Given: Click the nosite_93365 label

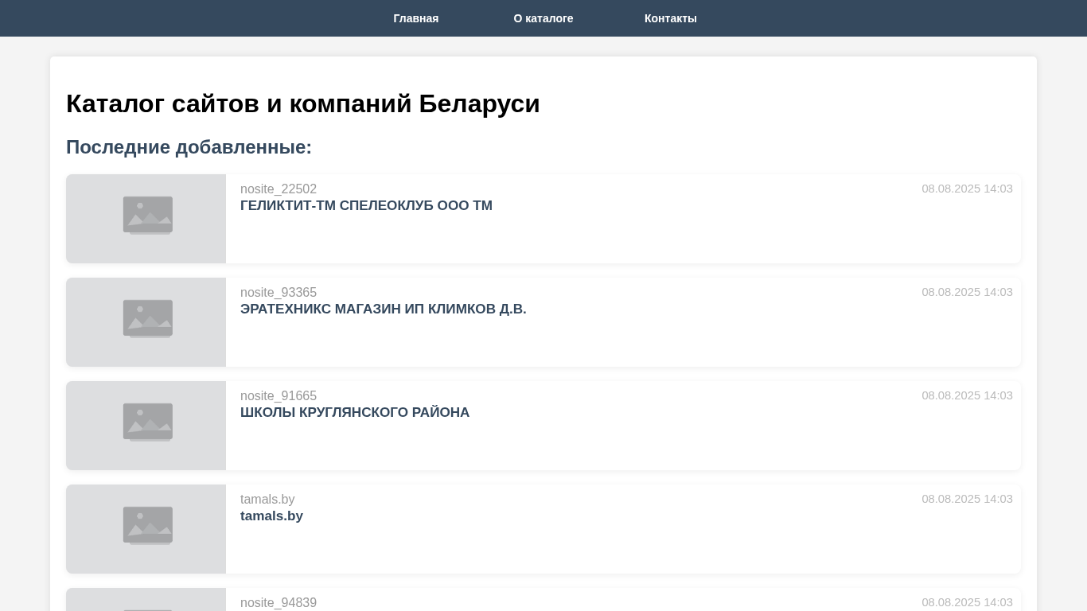Looking at the screenshot, I should (279, 293).
